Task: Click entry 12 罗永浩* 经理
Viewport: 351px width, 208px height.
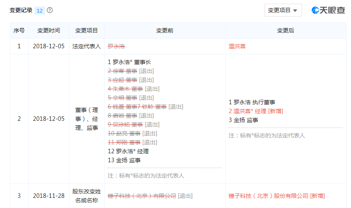Action: pyautogui.click(x=128, y=151)
